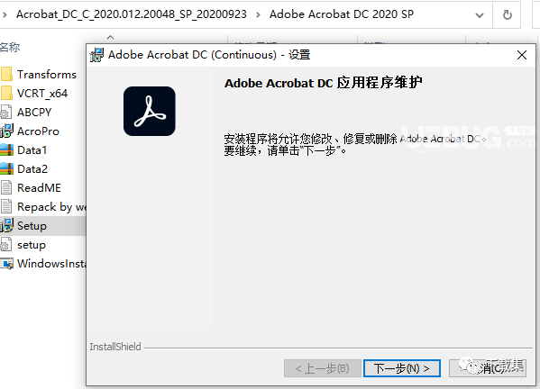Select the 'Repack by' file name

[51, 207]
